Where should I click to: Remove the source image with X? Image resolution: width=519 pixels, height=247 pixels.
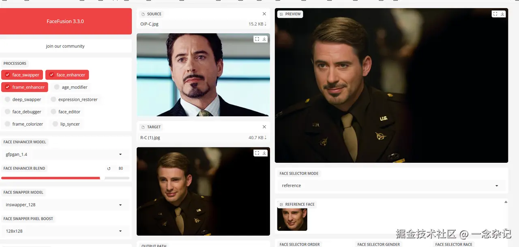(264, 14)
